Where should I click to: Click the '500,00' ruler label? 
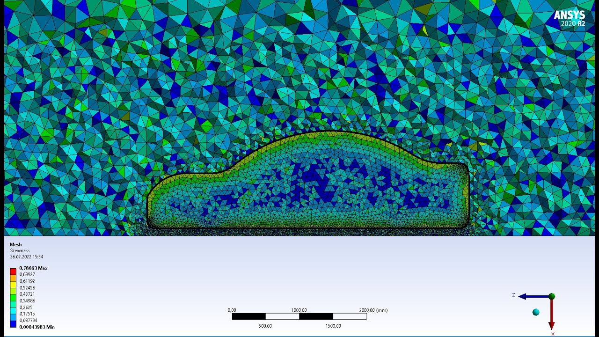tap(265, 326)
